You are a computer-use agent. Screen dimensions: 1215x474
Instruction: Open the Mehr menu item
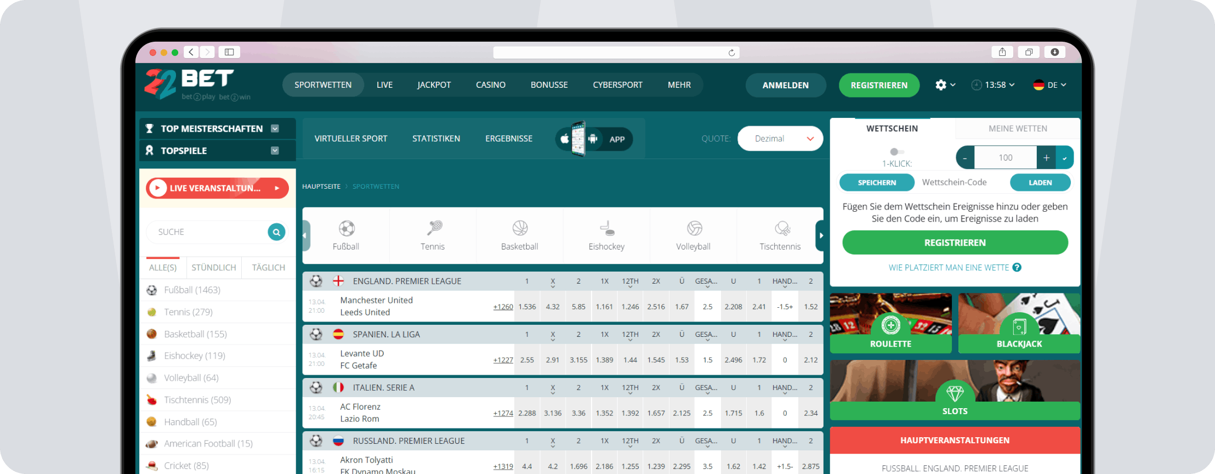tap(679, 85)
